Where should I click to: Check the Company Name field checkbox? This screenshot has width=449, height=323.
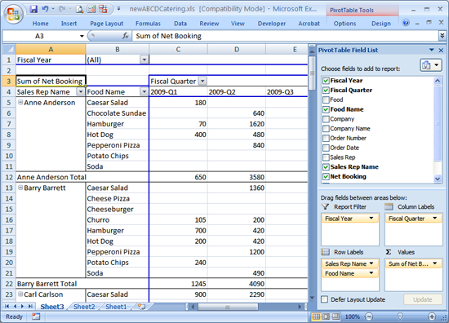click(326, 129)
